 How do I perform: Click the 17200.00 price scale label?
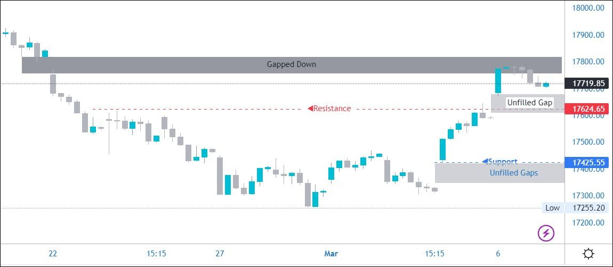tap(588, 223)
